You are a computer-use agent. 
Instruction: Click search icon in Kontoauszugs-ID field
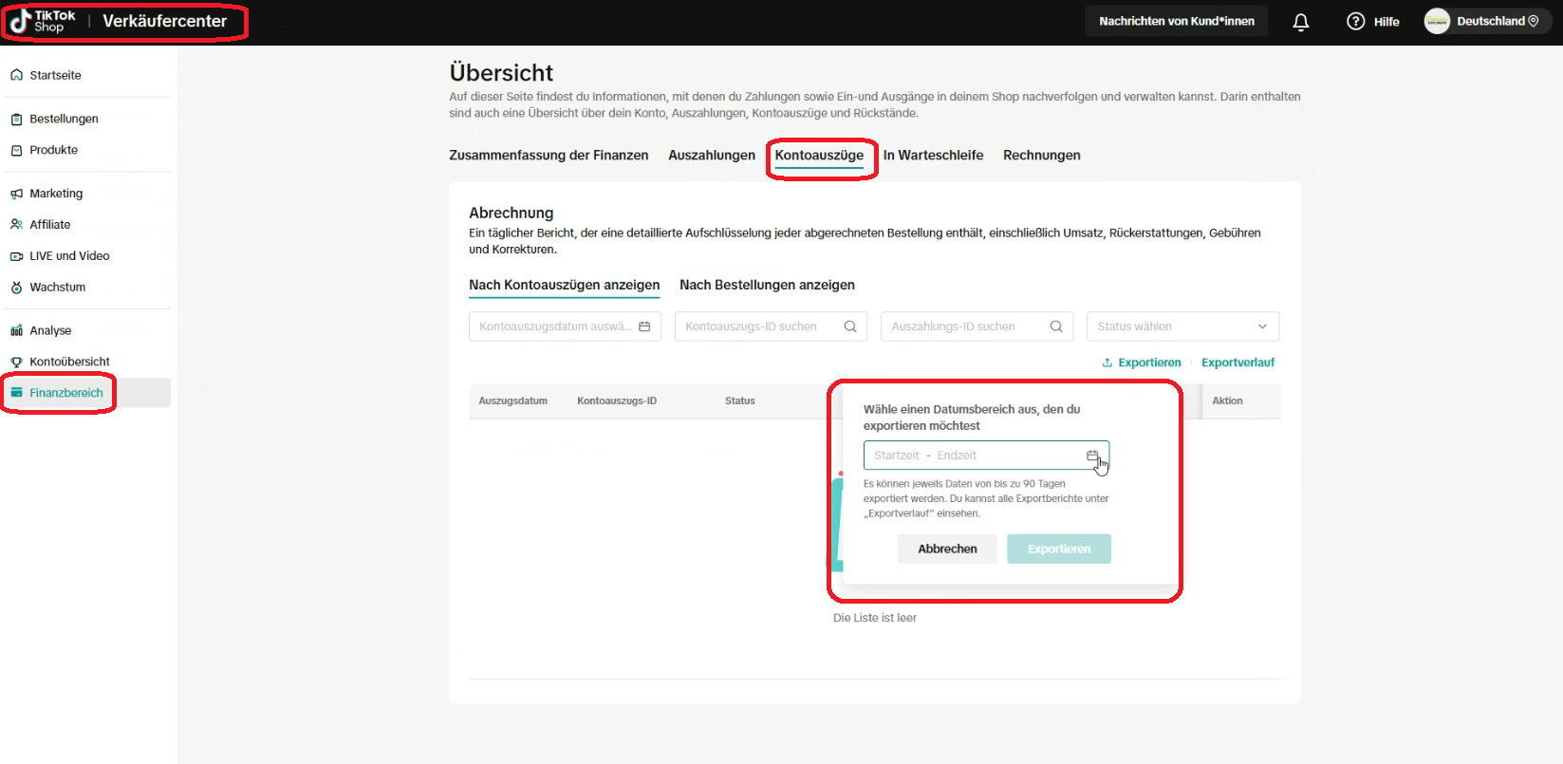(850, 326)
